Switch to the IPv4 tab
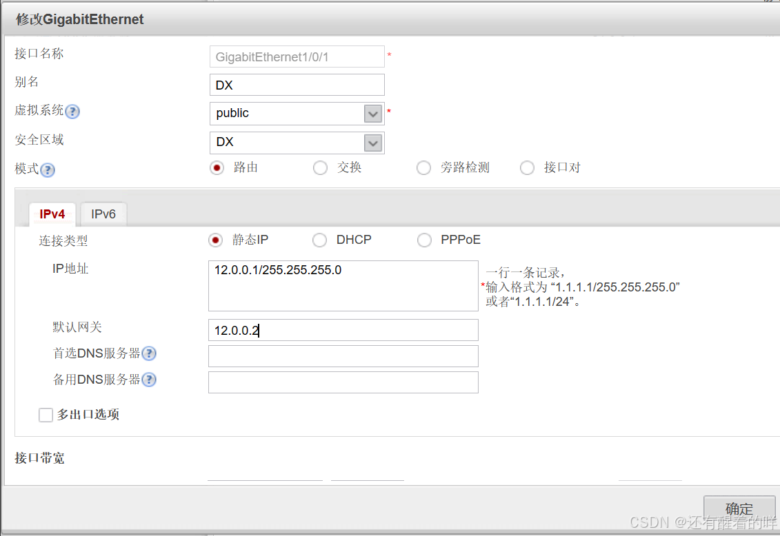Viewport: 780px width, 536px height. click(x=52, y=214)
